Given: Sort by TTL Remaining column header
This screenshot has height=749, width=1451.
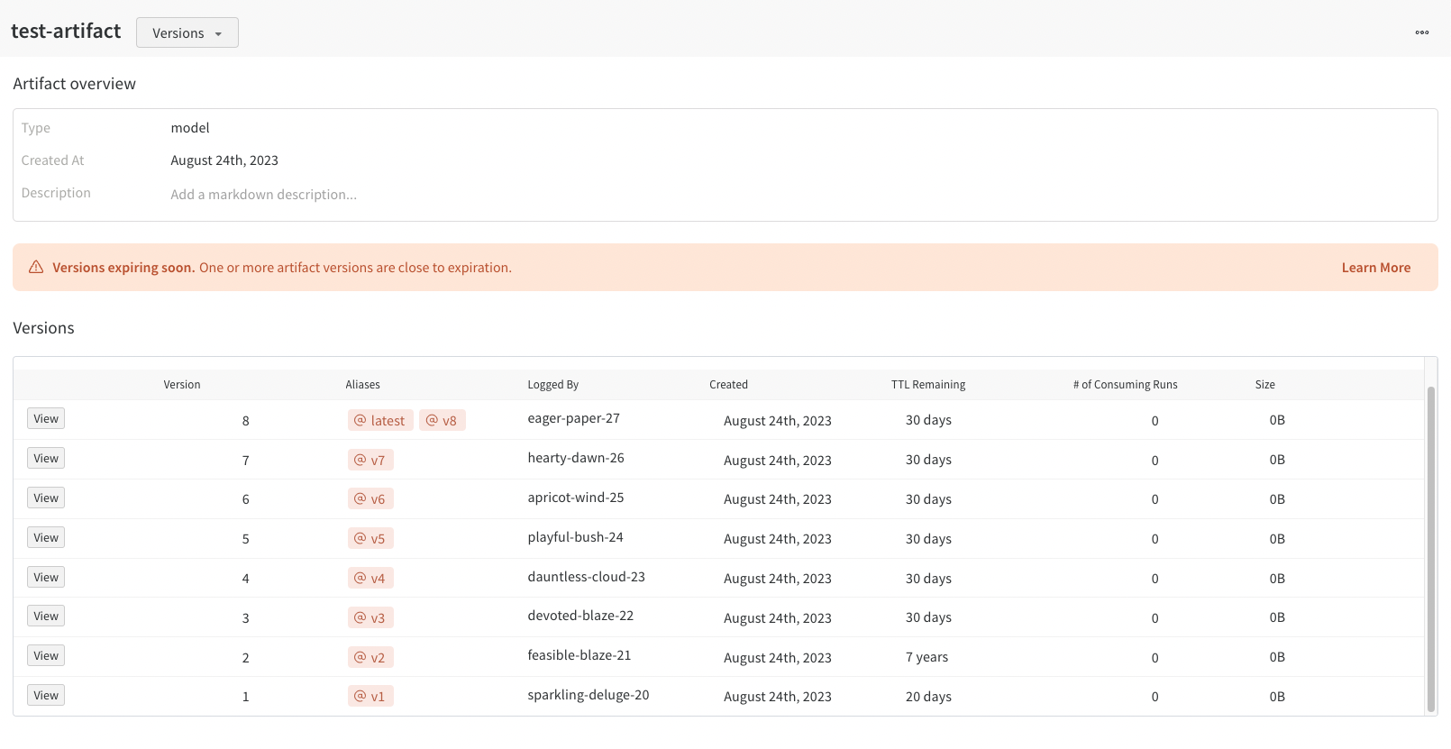Looking at the screenshot, I should tap(927, 385).
